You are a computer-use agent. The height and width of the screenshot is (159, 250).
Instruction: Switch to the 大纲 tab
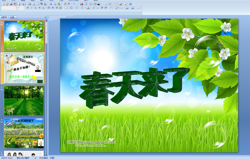12,17
